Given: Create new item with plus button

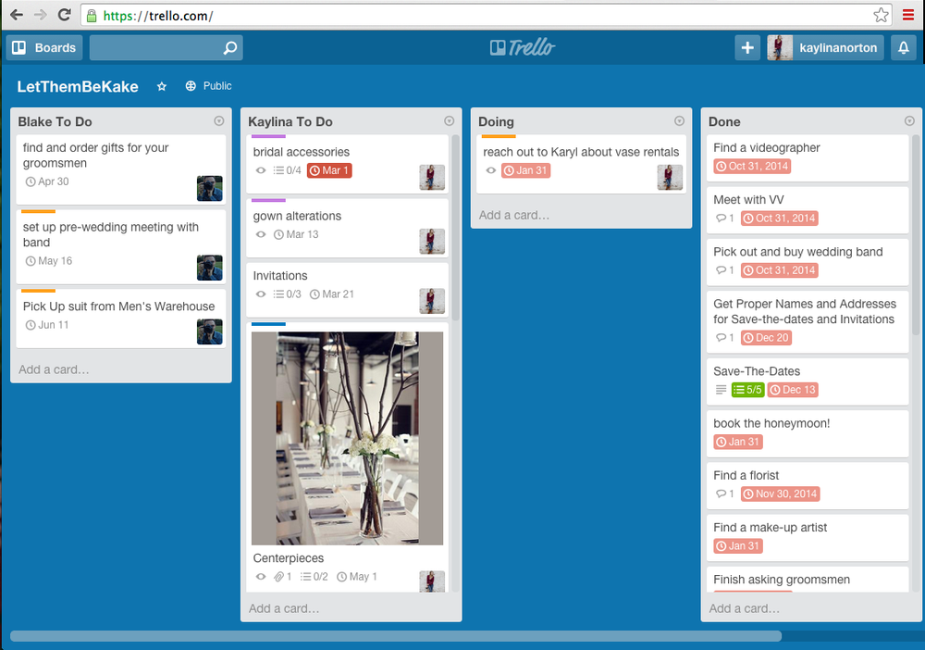Looking at the screenshot, I should click(747, 48).
